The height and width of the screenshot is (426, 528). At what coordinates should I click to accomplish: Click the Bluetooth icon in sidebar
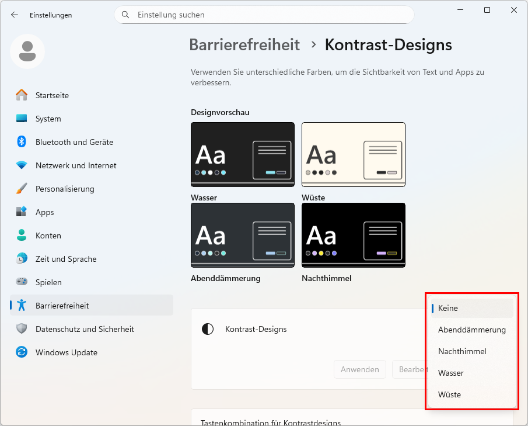(x=22, y=141)
